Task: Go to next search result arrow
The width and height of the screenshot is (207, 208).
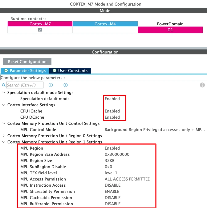Action: coord(66,85)
